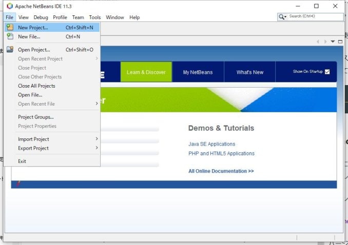
Task: Select Import Project menu entry
Action: (52, 139)
